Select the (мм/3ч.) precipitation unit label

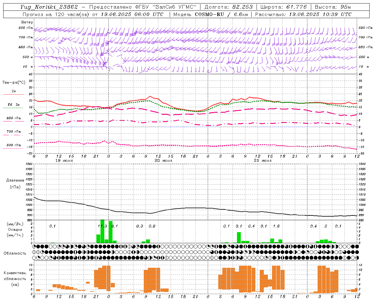pos(15,224)
